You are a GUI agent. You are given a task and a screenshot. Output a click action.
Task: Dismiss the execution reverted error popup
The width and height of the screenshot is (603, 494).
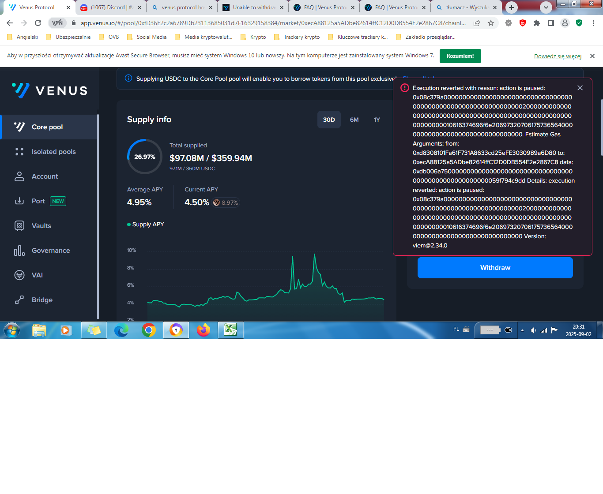580,88
